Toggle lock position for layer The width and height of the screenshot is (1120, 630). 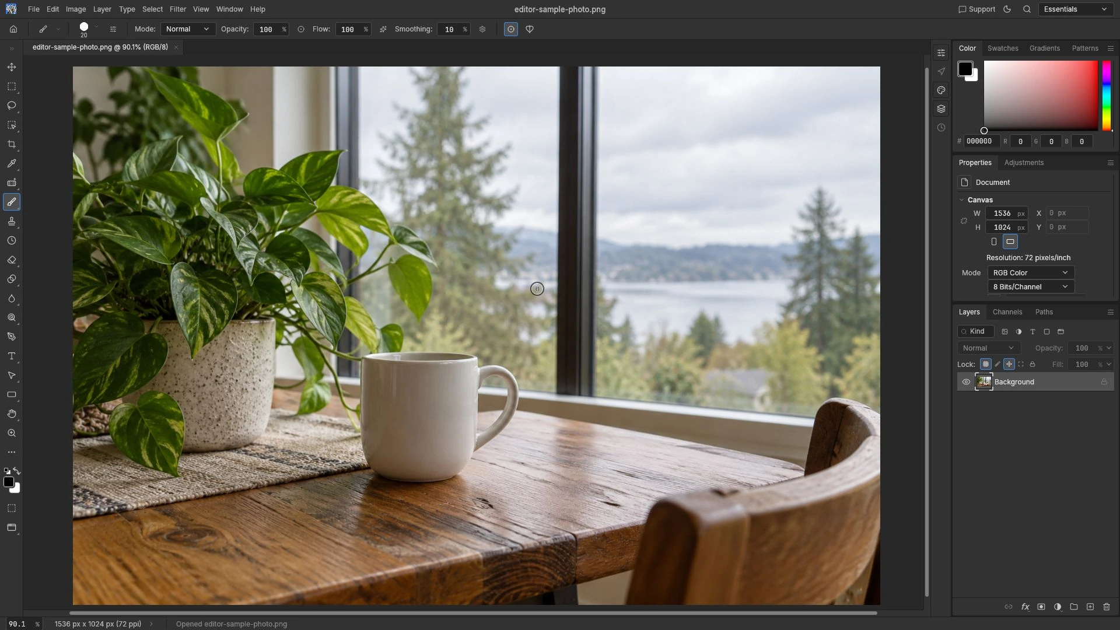1009,365
